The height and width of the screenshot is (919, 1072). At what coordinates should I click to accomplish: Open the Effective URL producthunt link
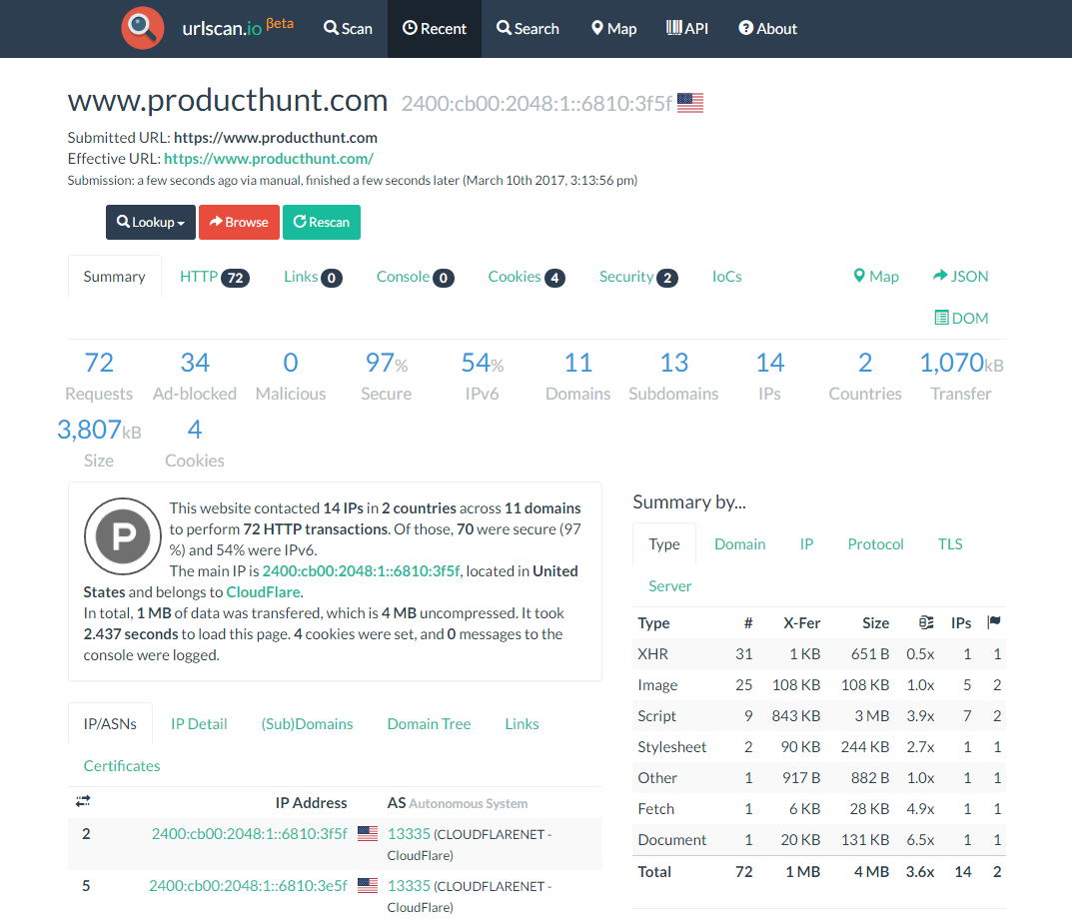click(x=269, y=159)
